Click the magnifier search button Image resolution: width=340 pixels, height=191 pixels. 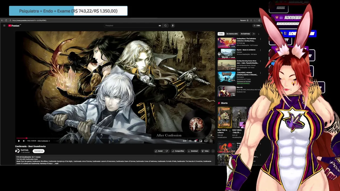tap(165, 25)
